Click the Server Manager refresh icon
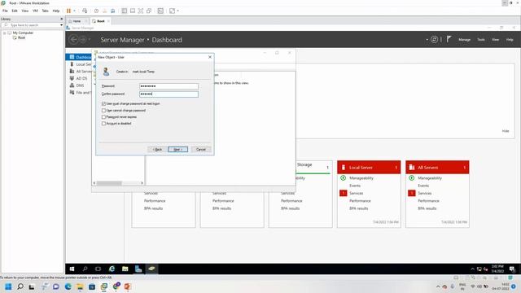The width and height of the screenshot is (521, 293). click(434, 40)
